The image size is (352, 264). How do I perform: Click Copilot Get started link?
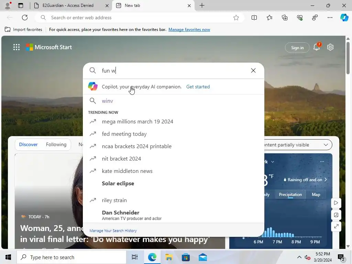198,87
